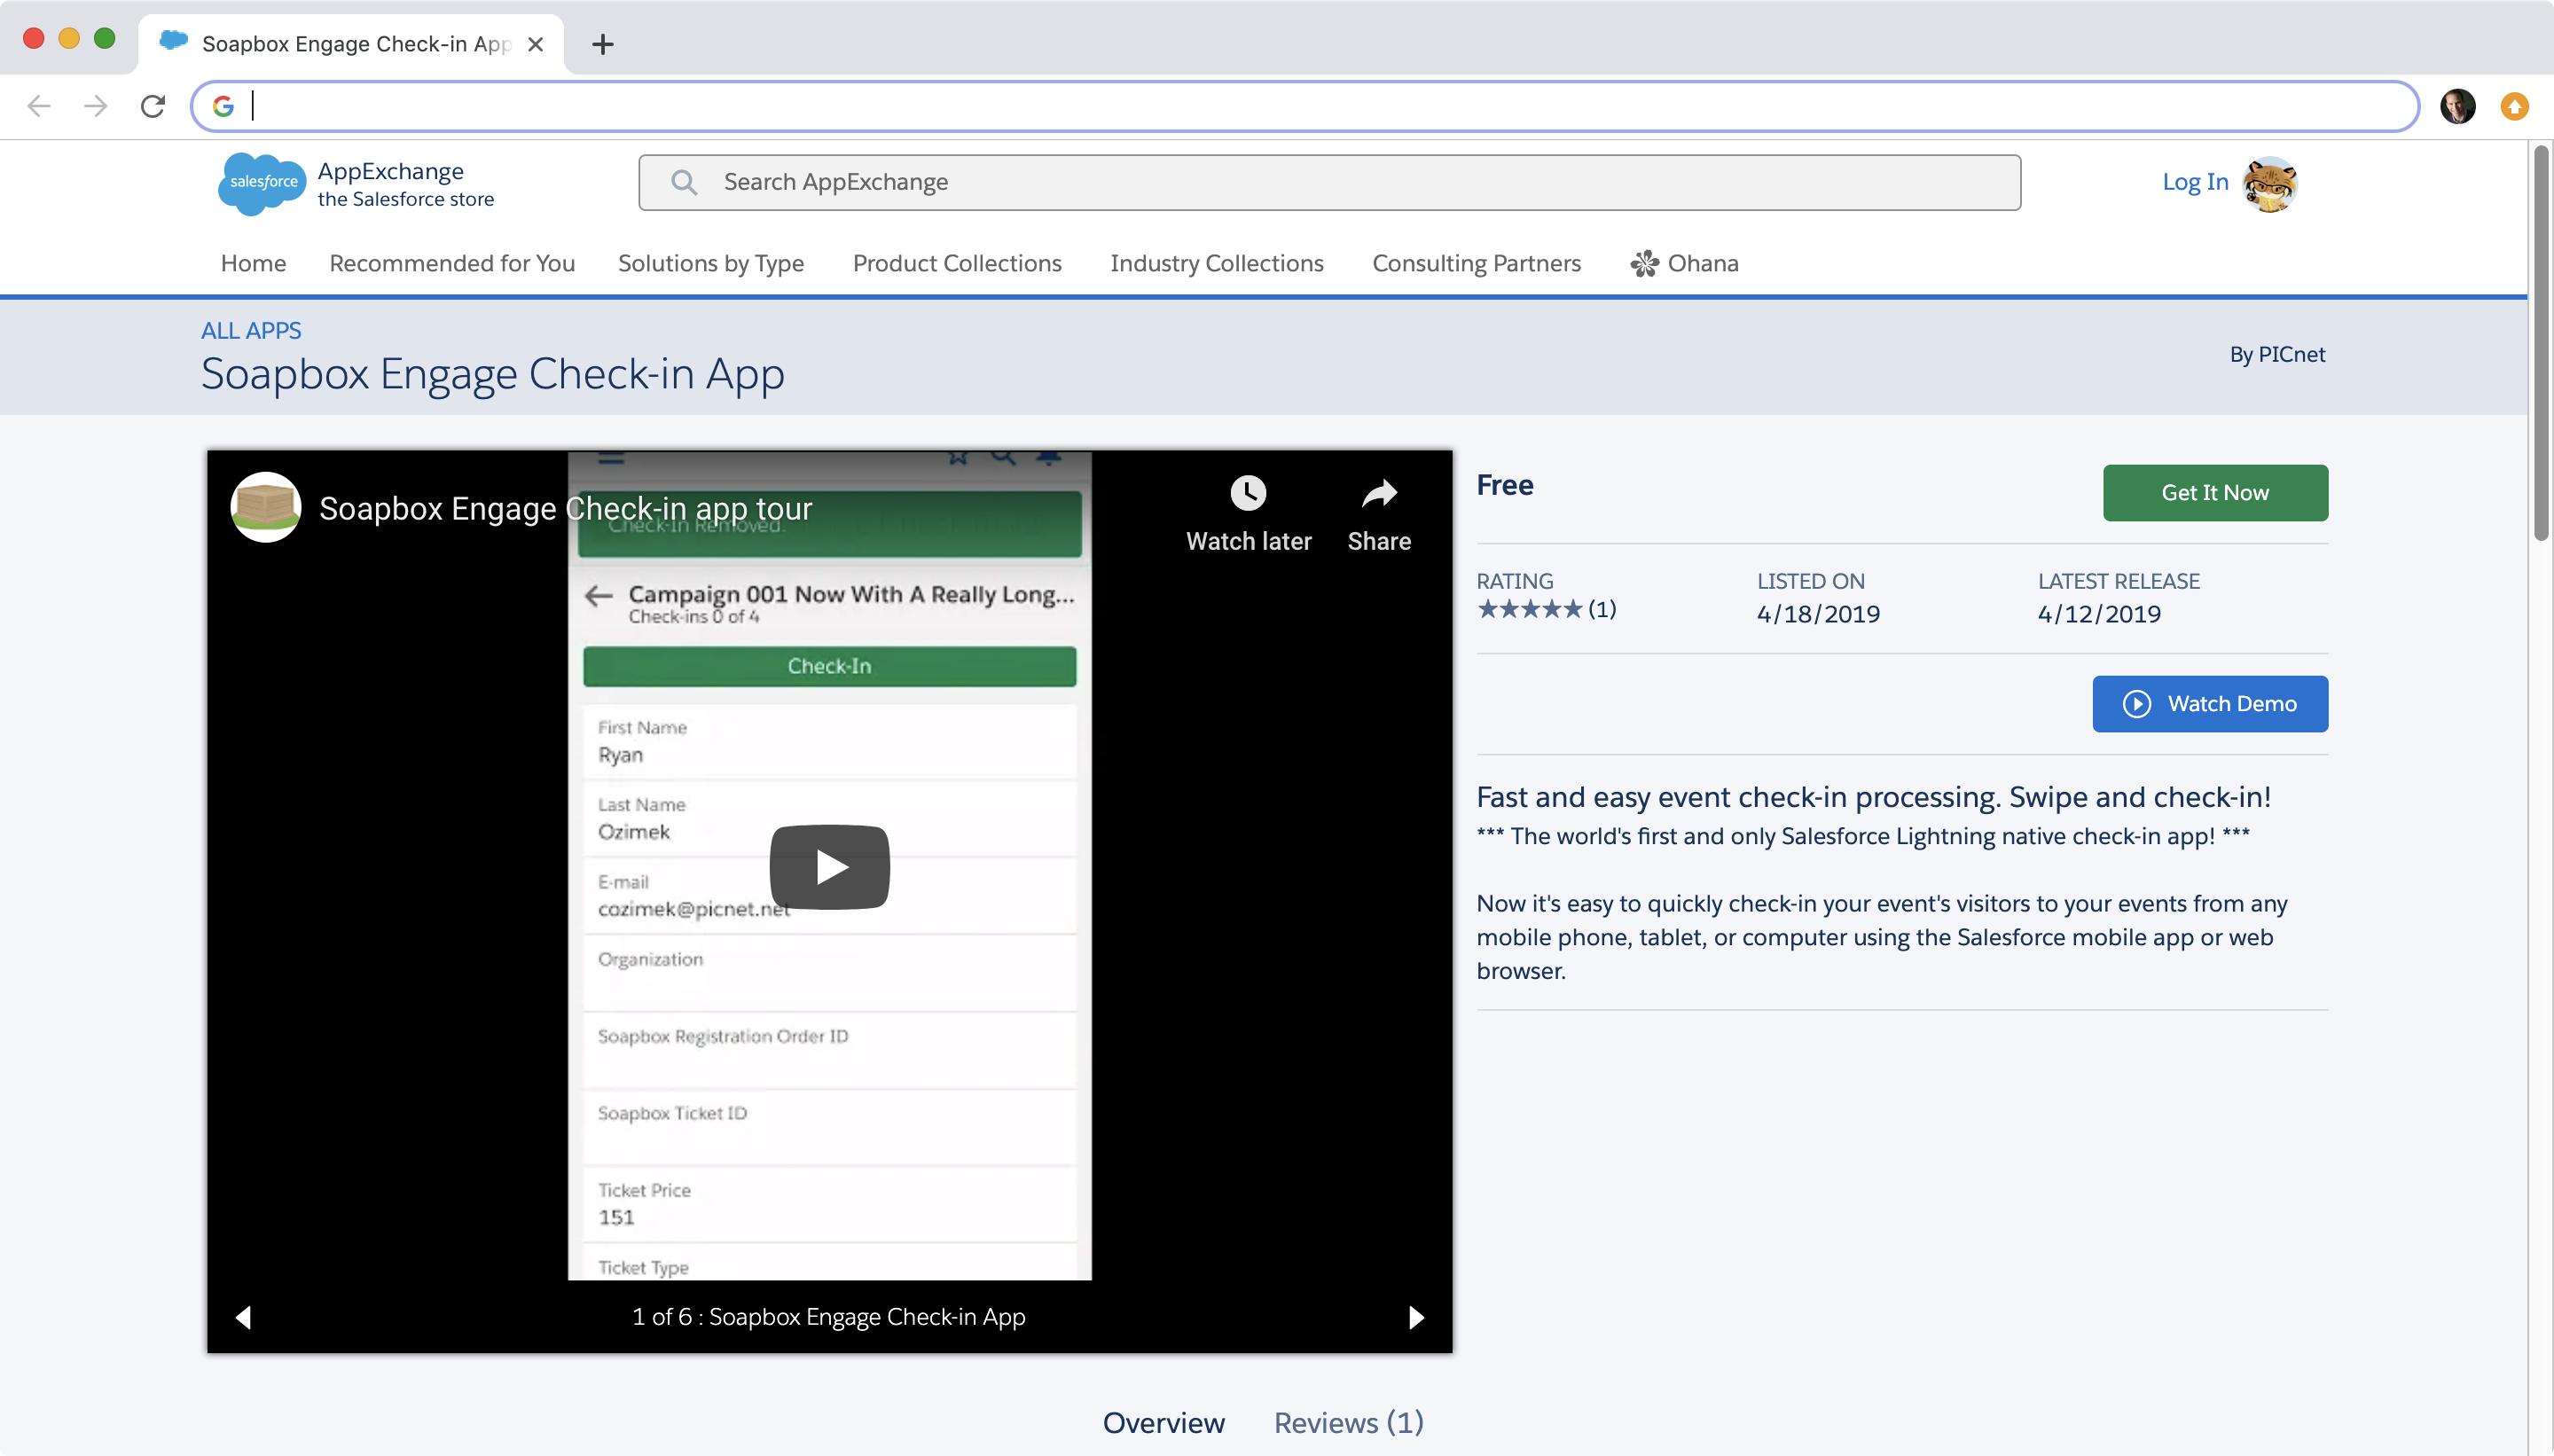Open Consulting Partners menu

pyautogui.click(x=1476, y=263)
